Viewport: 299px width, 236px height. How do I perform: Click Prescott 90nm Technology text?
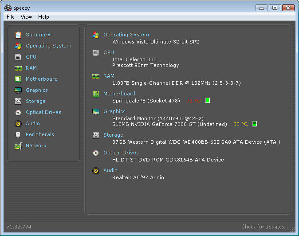146,65
